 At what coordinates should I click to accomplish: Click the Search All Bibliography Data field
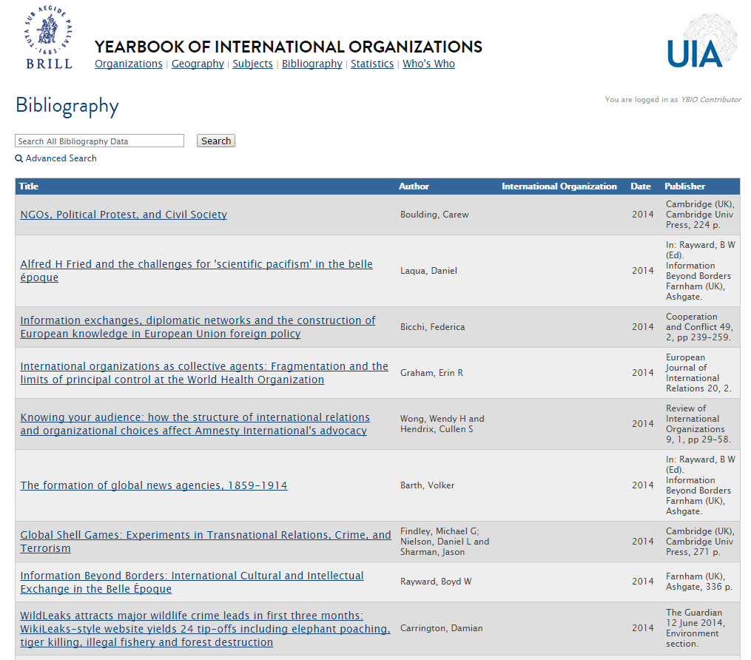[99, 141]
